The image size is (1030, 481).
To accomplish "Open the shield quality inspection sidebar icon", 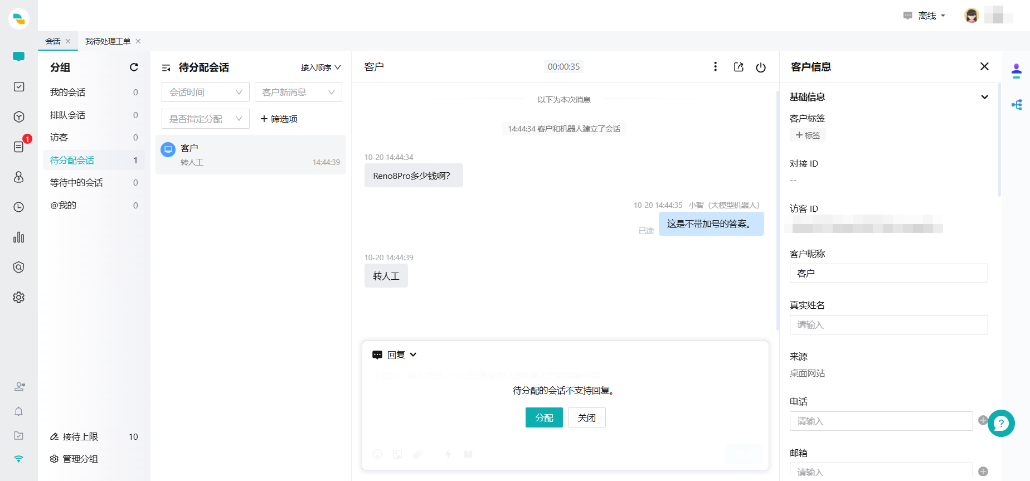I will coord(18,267).
